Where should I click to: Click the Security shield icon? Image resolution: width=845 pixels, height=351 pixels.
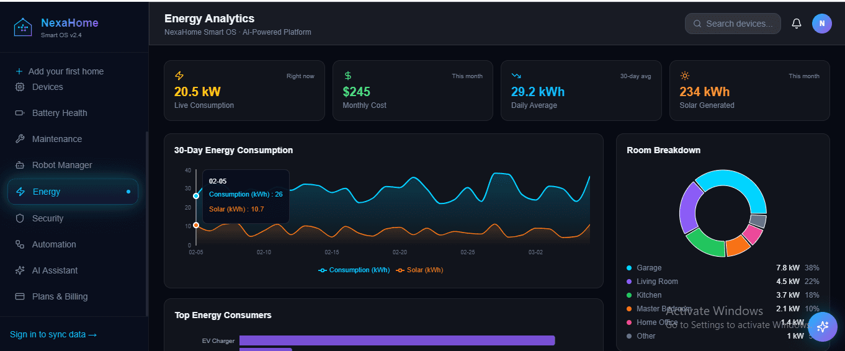pos(20,219)
